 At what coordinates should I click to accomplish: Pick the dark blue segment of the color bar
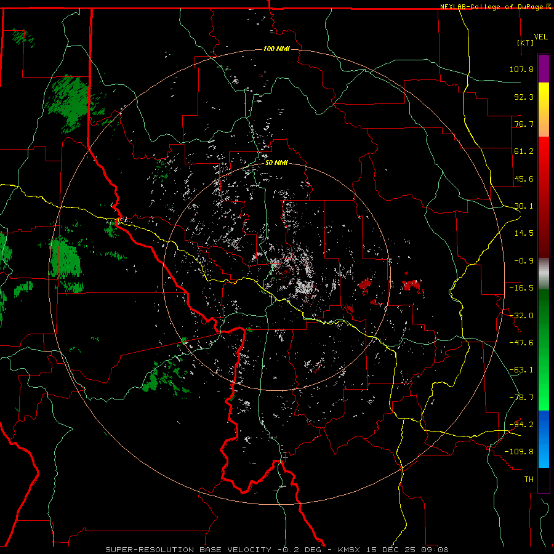pyautogui.click(x=544, y=420)
